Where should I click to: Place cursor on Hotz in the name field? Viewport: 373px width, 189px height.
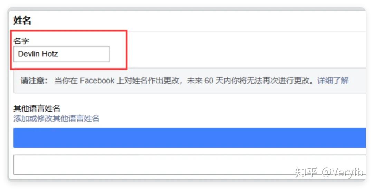[50, 54]
